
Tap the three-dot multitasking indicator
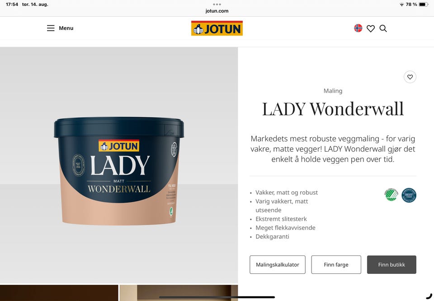pyautogui.click(x=217, y=5)
